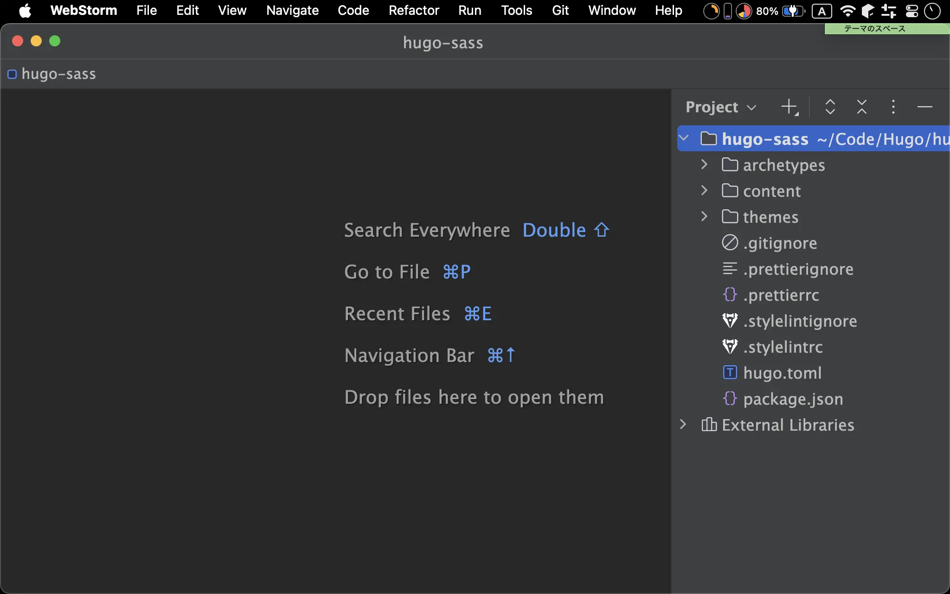This screenshot has height=594, width=950.
Task: Open the hugo.toml file
Action: 782,373
